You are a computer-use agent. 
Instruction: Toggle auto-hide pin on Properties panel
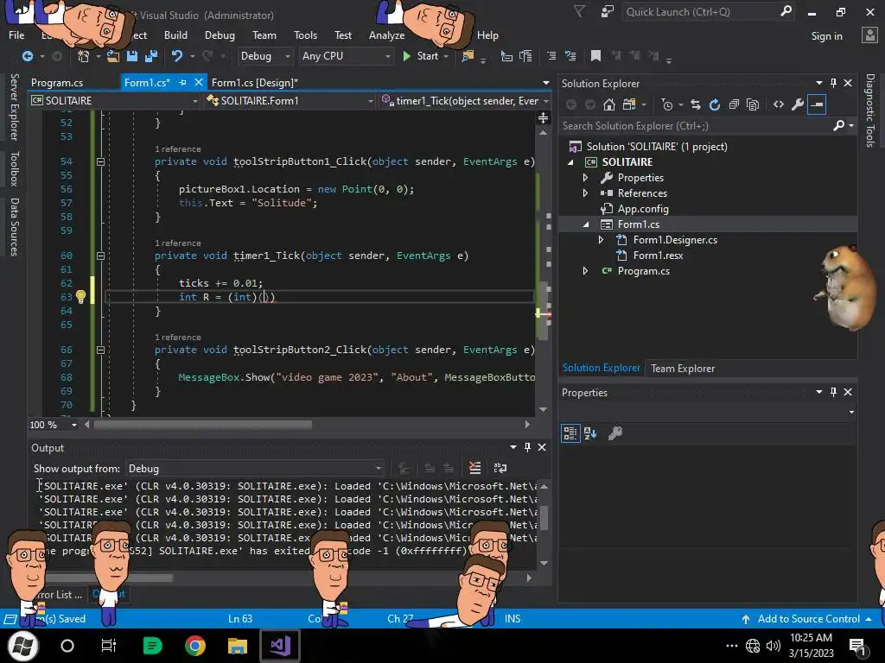pyautogui.click(x=834, y=392)
